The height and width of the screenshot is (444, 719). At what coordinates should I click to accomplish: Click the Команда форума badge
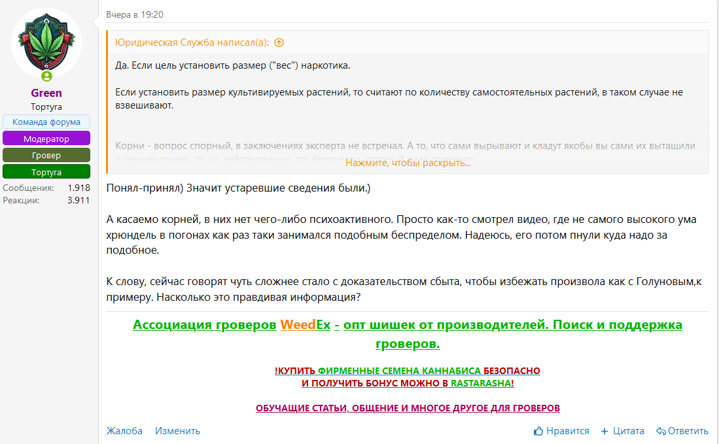click(46, 122)
